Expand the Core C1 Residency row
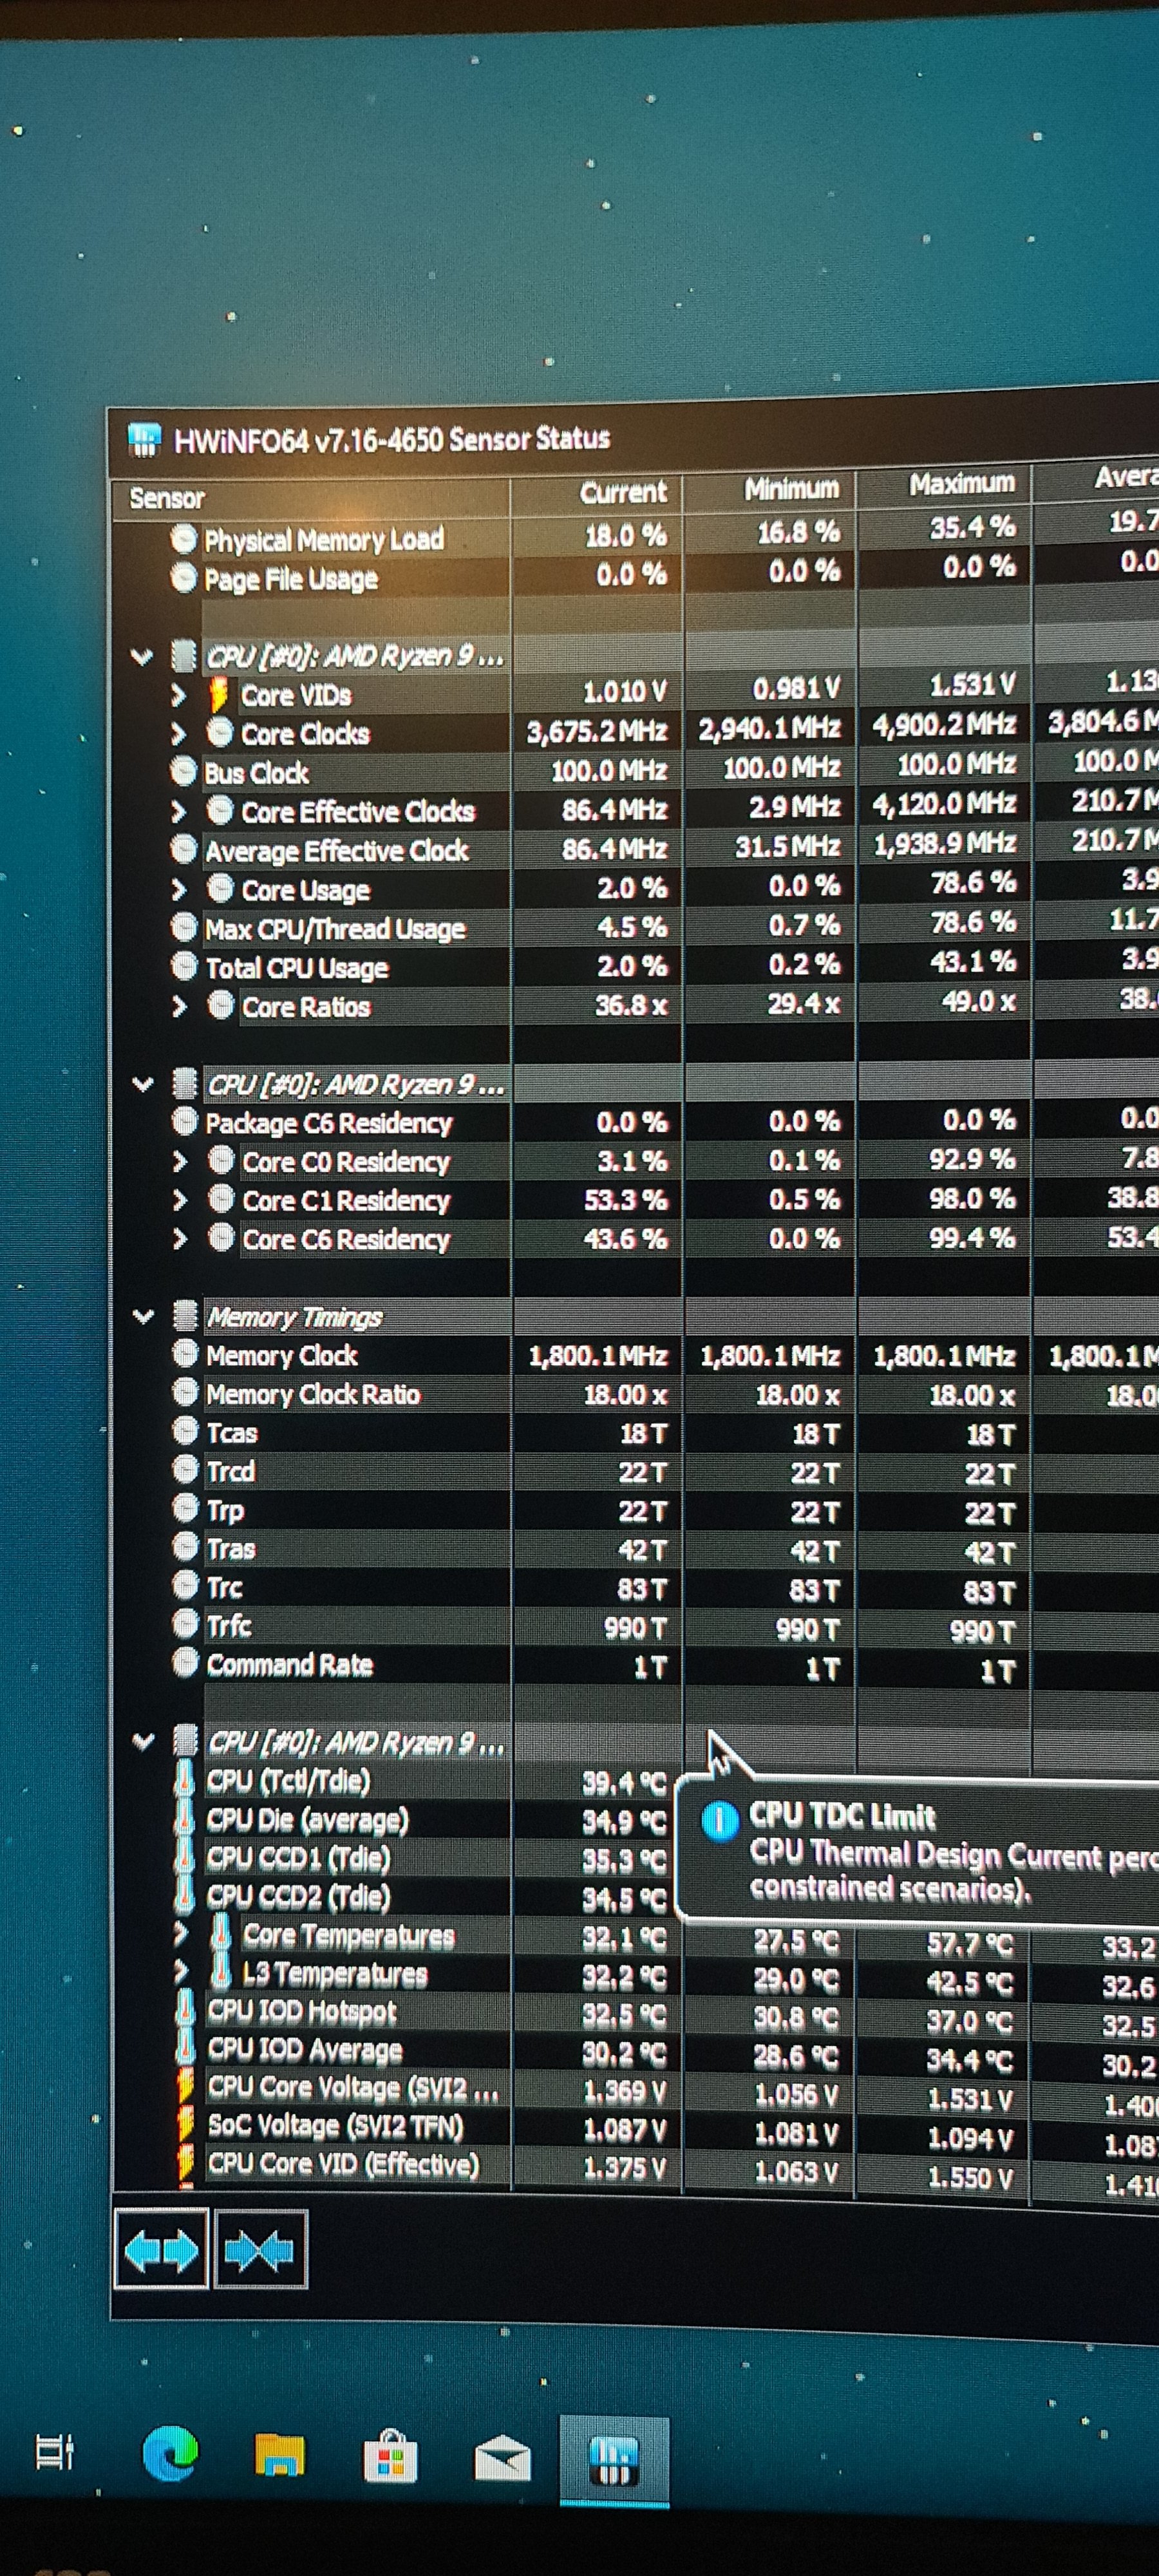The height and width of the screenshot is (2576, 1159). coord(180,1200)
